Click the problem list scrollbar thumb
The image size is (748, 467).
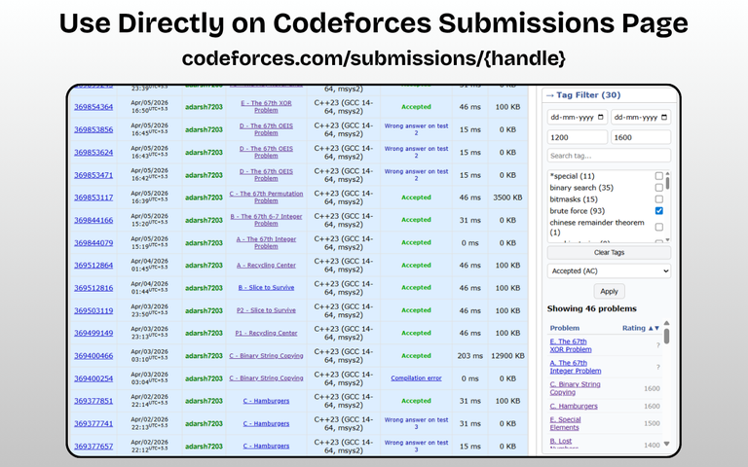pyautogui.click(x=667, y=337)
